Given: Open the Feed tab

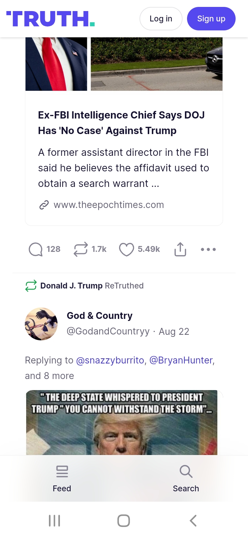Looking at the screenshot, I should (x=62, y=479).
